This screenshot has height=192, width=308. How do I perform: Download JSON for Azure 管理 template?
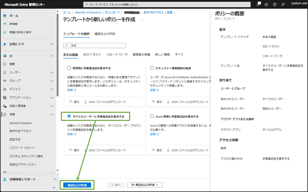point(188,150)
